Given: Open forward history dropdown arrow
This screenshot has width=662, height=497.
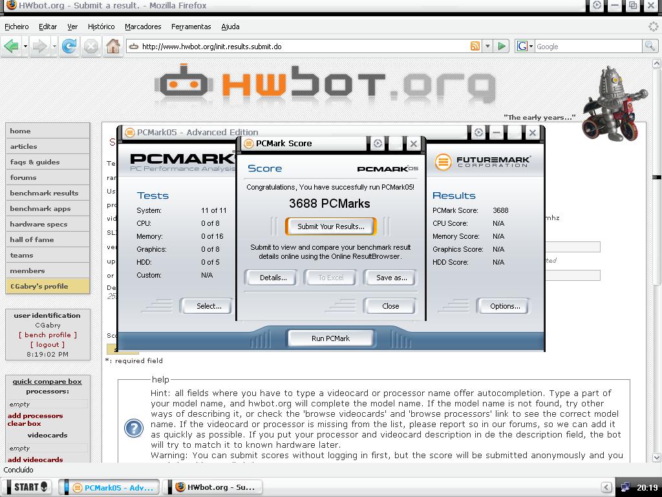Looking at the screenshot, I should pos(54,46).
